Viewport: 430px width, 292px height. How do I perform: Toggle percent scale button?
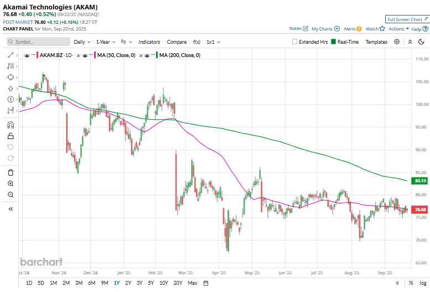(x=411, y=283)
